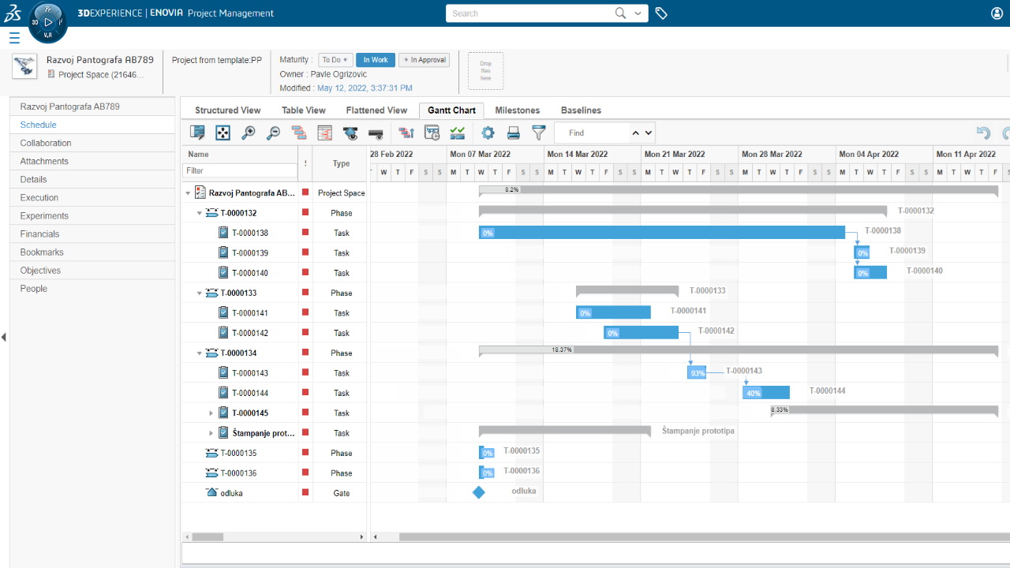1010x568 pixels.
Task: Open the Gantt settings gear icon
Action: (487, 133)
